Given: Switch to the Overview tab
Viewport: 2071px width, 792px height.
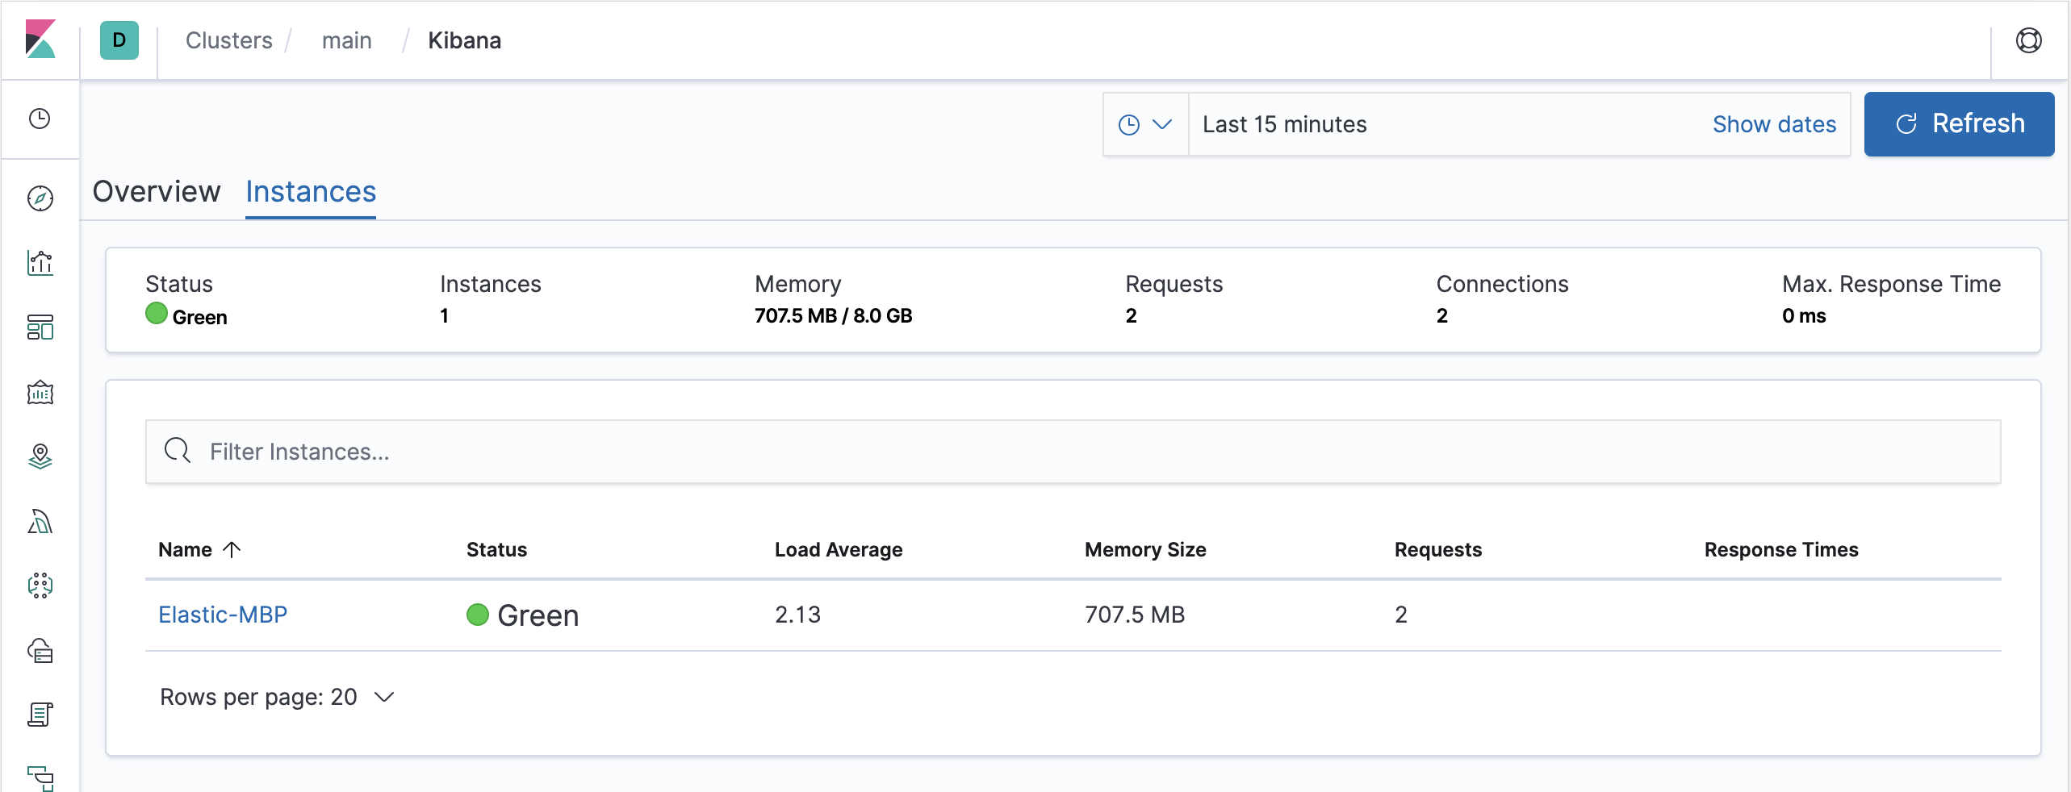Looking at the screenshot, I should click(x=156, y=193).
